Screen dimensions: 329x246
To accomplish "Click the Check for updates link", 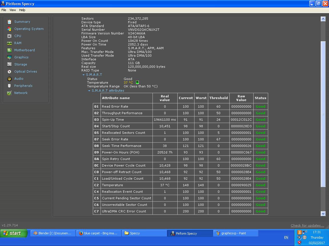I will 307,225.
